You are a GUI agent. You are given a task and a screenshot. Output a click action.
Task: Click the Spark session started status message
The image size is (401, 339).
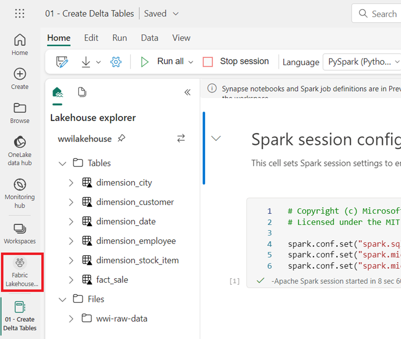[336, 281]
